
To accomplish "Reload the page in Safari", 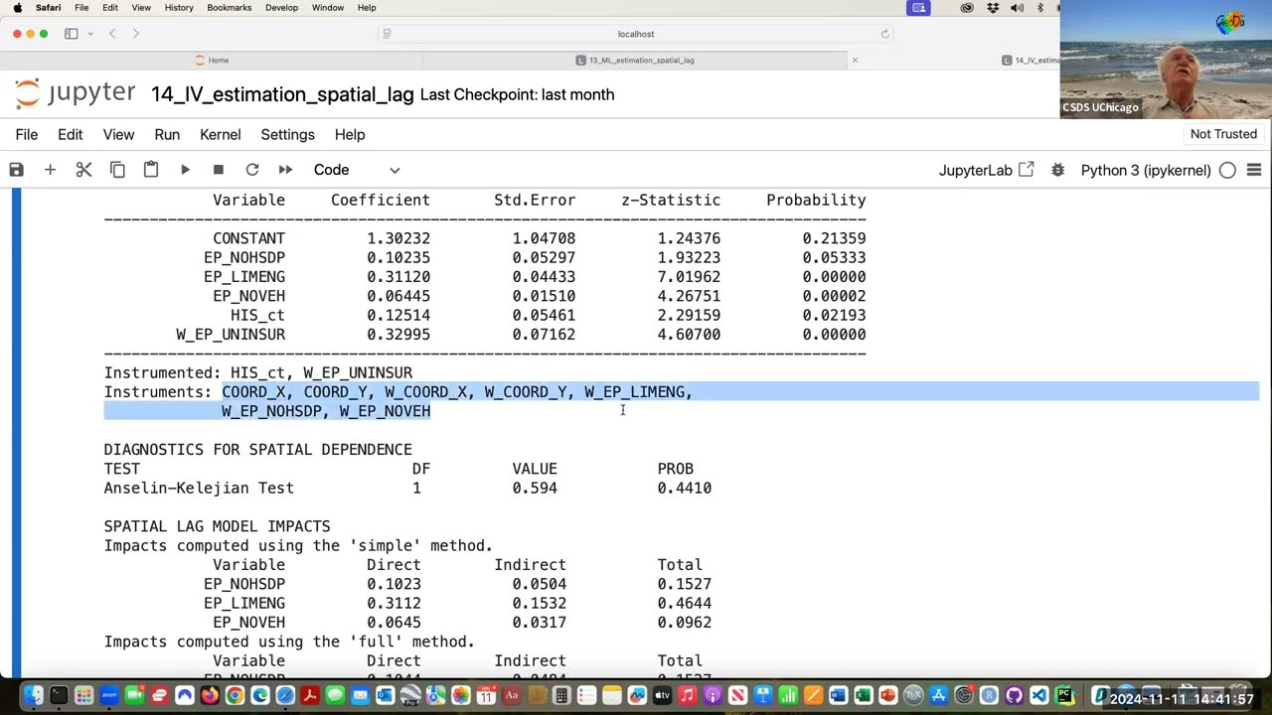I will (884, 34).
